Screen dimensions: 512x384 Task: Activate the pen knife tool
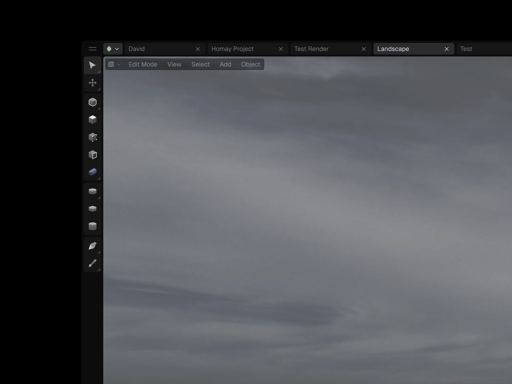point(92,245)
